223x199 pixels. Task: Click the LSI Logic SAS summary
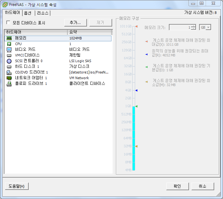80,61
